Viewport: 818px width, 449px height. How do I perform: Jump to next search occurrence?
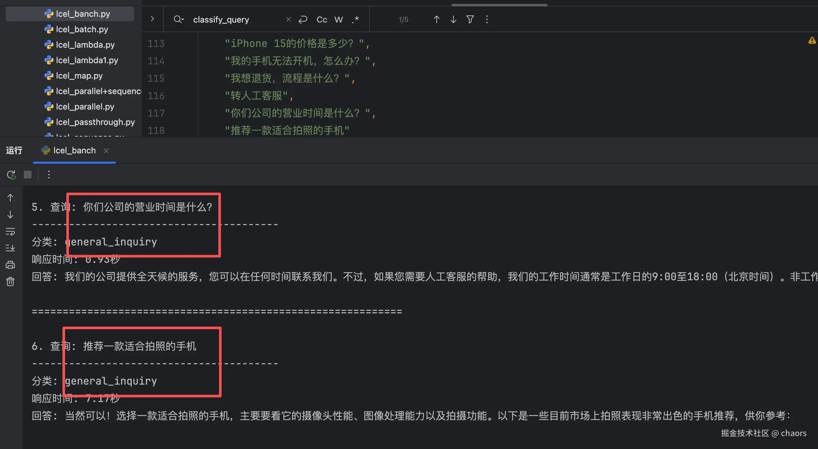pos(453,20)
